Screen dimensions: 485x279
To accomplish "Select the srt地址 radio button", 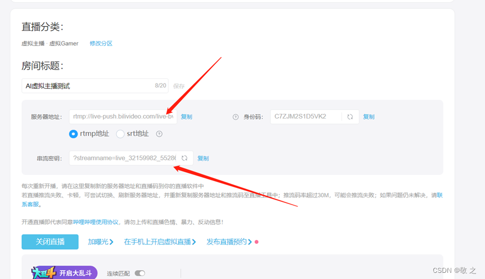I will coord(120,134).
